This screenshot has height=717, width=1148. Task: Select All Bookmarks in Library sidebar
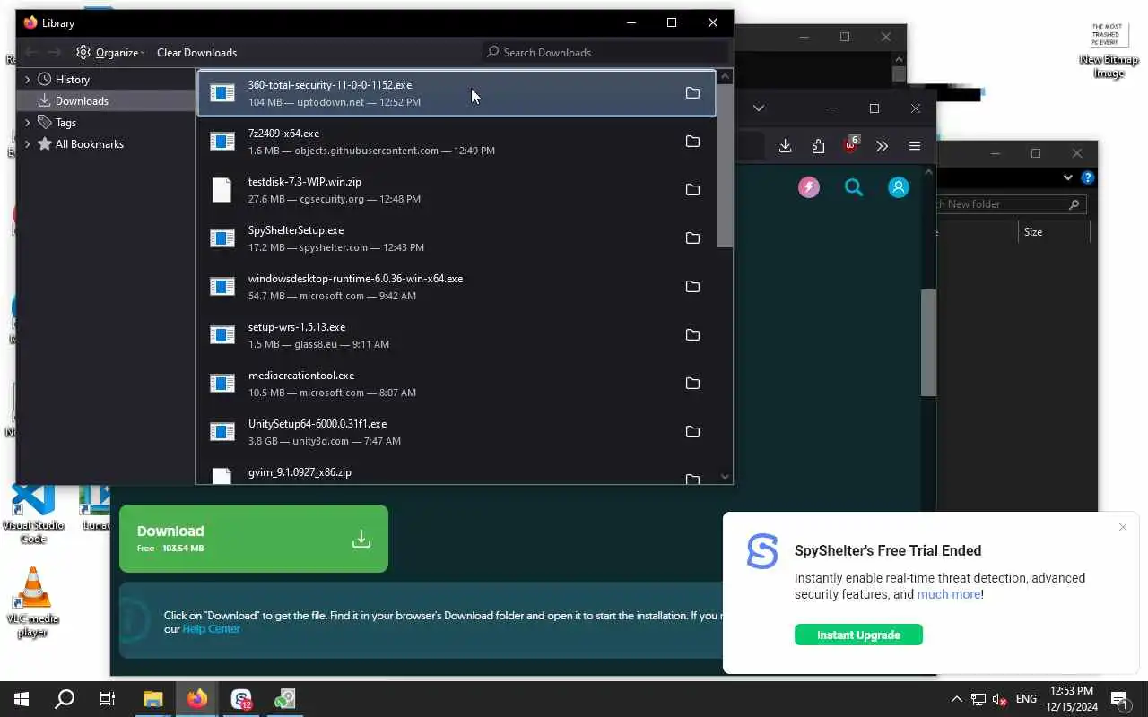[106, 143]
